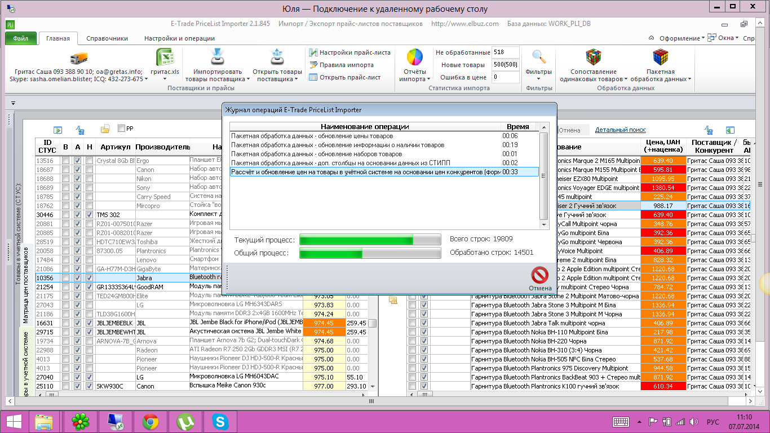The width and height of the screenshot is (770, 433).
Task: Expand the Сопоставление одинаковых товаров dropdown arrow
Action: [x=626, y=79]
